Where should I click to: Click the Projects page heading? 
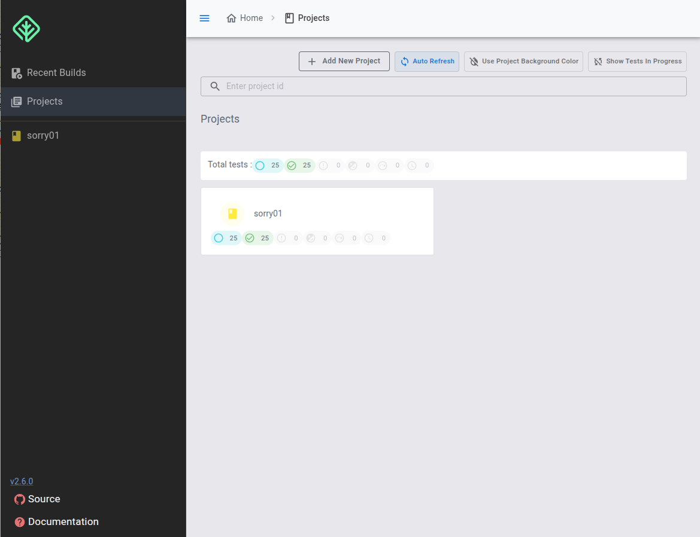(220, 119)
